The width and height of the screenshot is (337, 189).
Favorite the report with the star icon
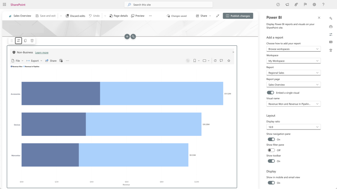point(229,61)
